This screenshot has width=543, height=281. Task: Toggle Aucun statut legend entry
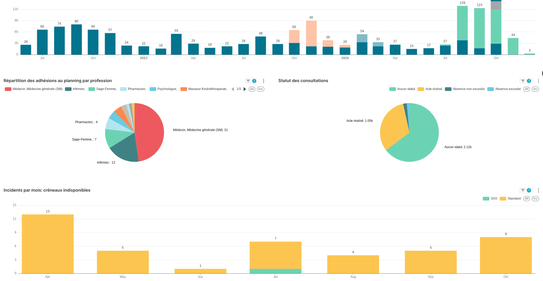[x=402, y=89]
